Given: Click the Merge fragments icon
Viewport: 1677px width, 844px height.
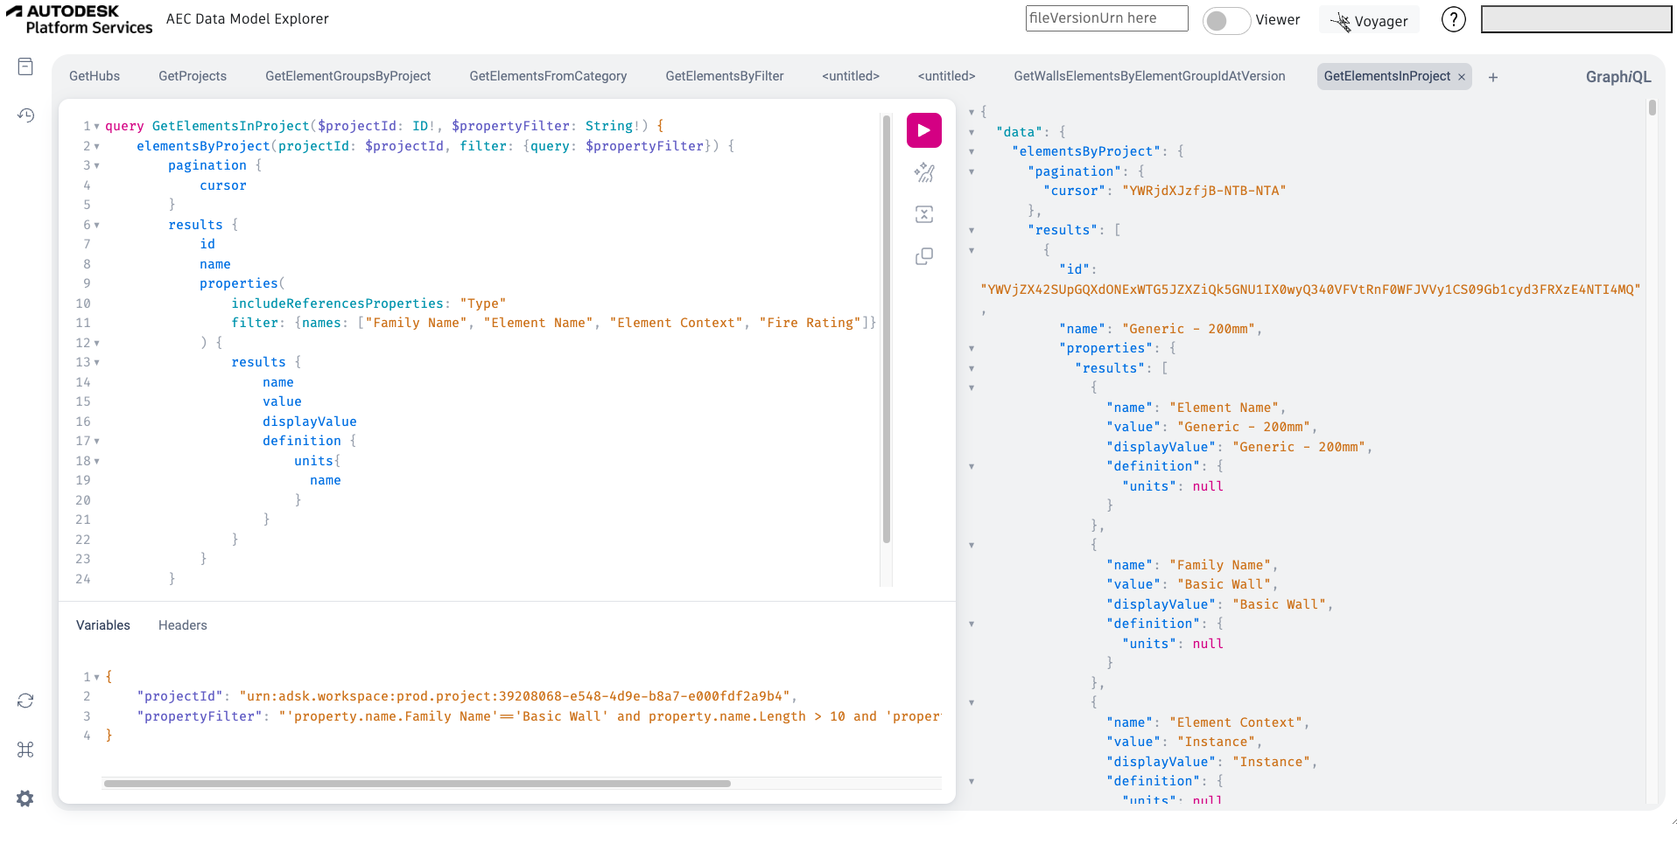Looking at the screenshot, I should tap(923, 214).
